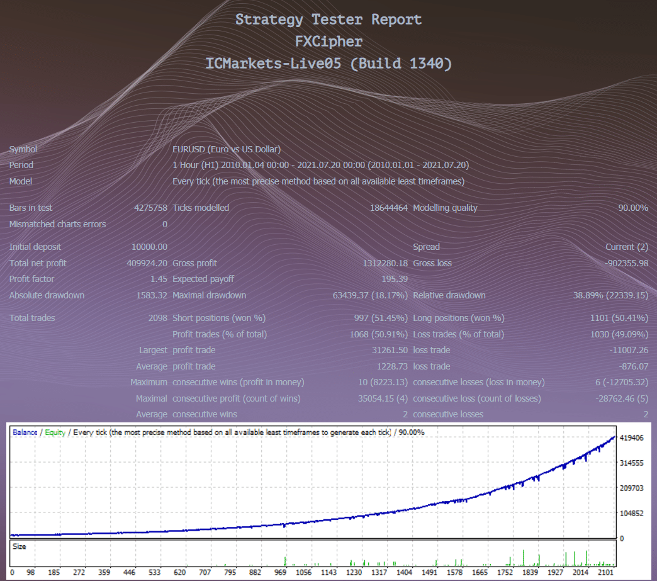657x581 pixels.
Task: Select the "FXCipher" heading
Action: click(328, 42)
